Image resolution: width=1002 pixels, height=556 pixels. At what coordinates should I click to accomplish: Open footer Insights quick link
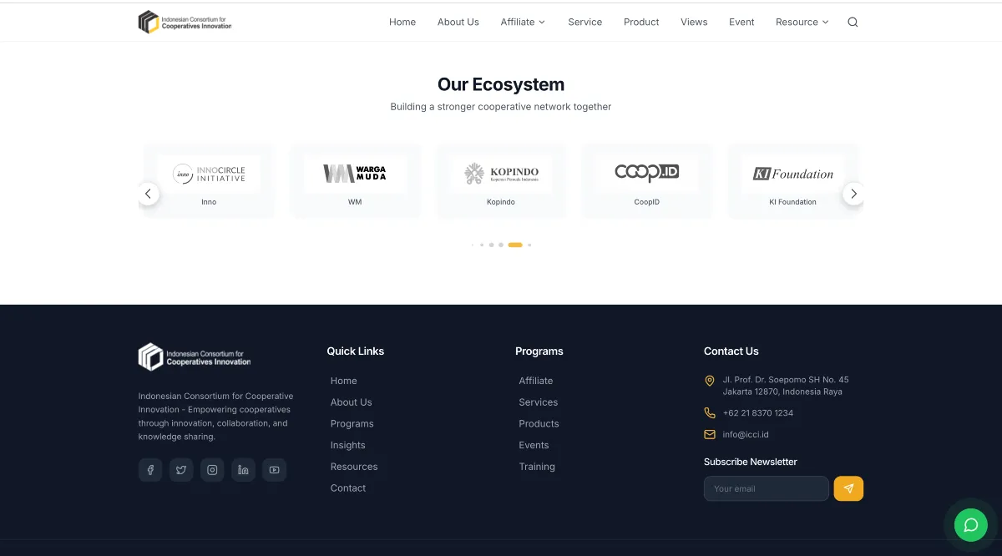click(348, 446)
